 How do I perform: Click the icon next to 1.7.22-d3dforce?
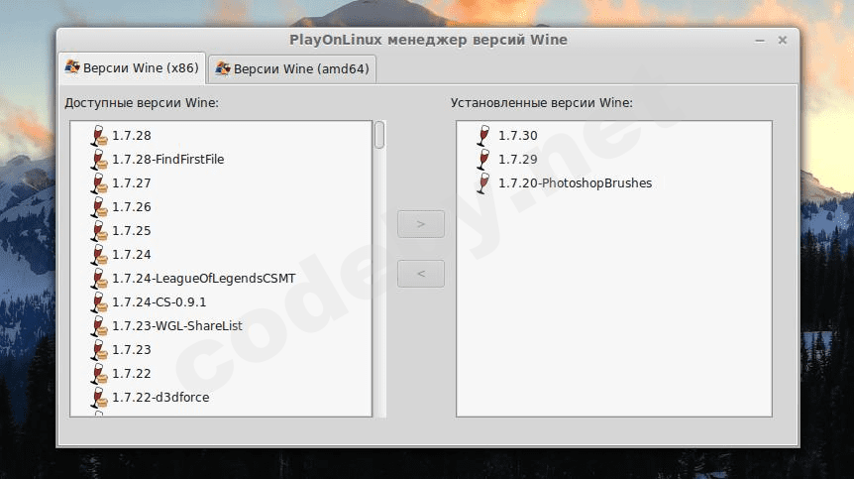pos(99,398)
